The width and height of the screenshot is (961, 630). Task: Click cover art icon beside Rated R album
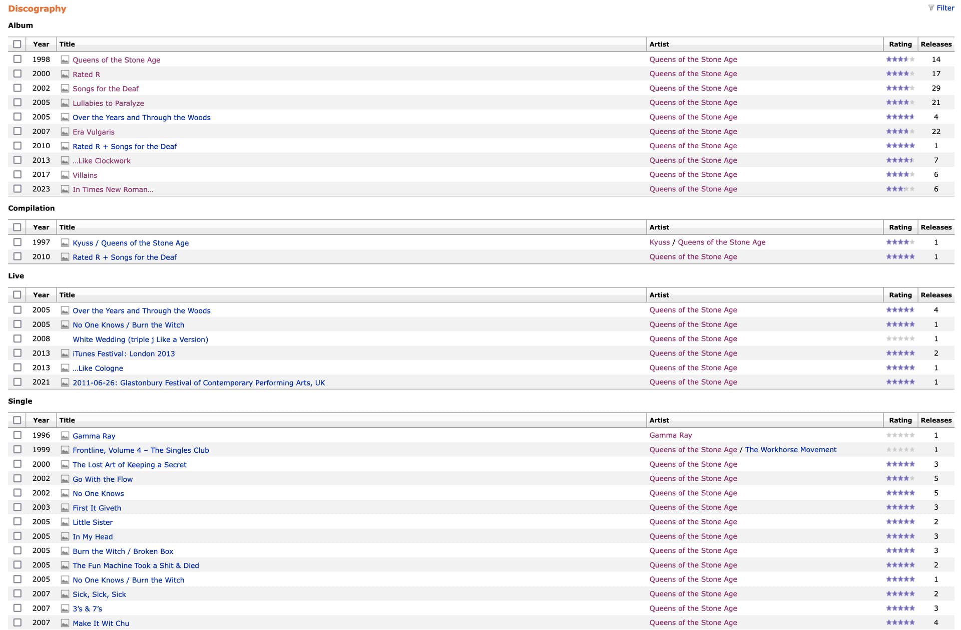tap(65, 74)
